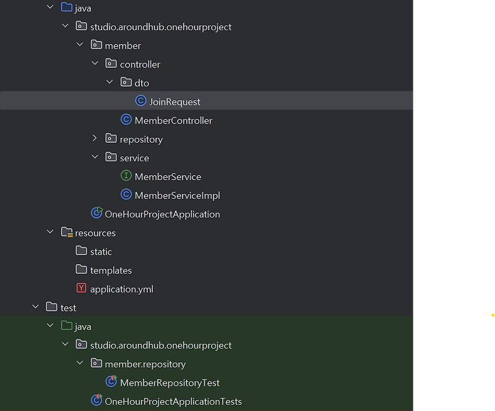
Task: Click the JoinRequest class icon
Action: (x=141, y=101)
